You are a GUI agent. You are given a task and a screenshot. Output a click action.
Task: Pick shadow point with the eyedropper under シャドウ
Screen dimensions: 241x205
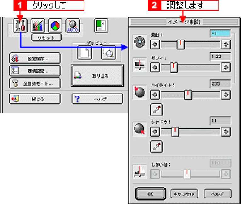[x=156, y=146]
